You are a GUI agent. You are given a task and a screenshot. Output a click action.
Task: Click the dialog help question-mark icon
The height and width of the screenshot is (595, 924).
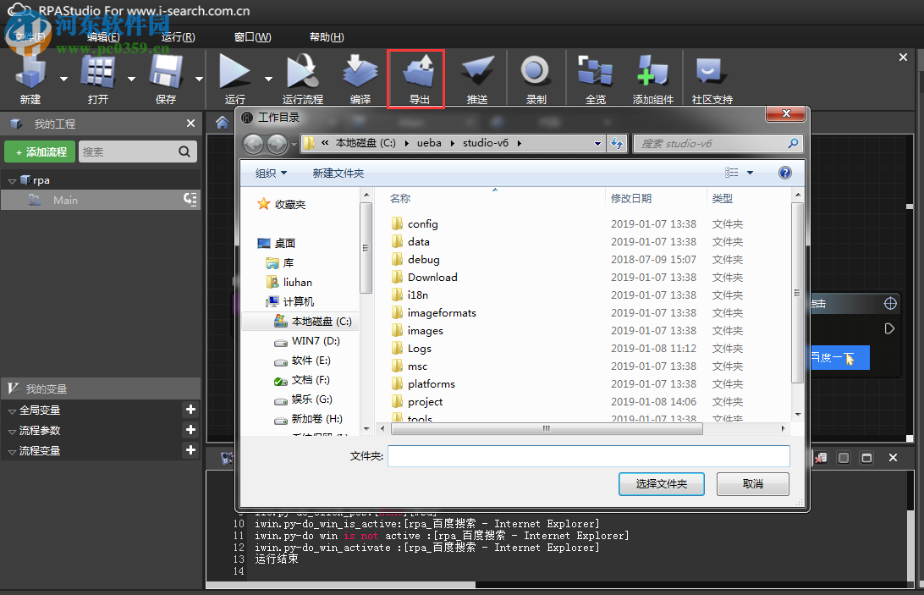pos(785,172)
